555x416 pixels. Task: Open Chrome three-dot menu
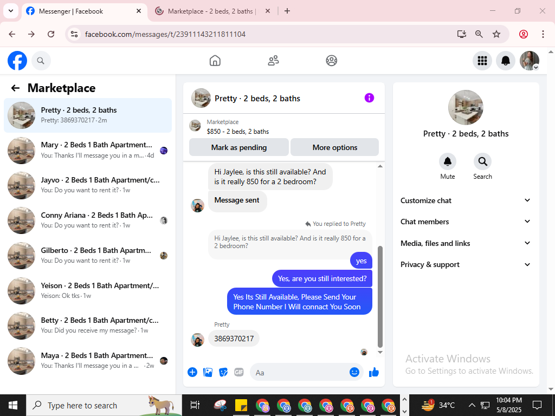[x=543, y=34]
